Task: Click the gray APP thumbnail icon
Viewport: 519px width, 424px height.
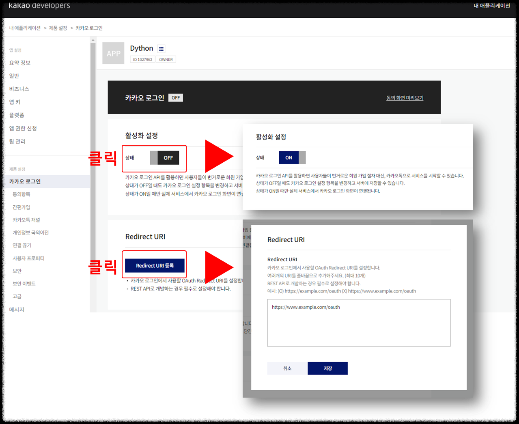Action: [113, 53]
